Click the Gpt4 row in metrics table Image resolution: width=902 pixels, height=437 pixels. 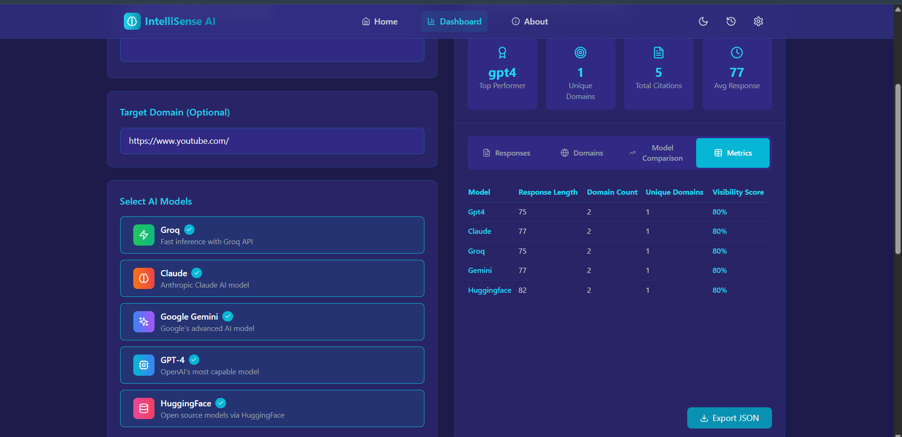point(620,212)
